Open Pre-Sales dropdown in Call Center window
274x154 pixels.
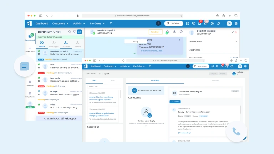click(139, 66)
